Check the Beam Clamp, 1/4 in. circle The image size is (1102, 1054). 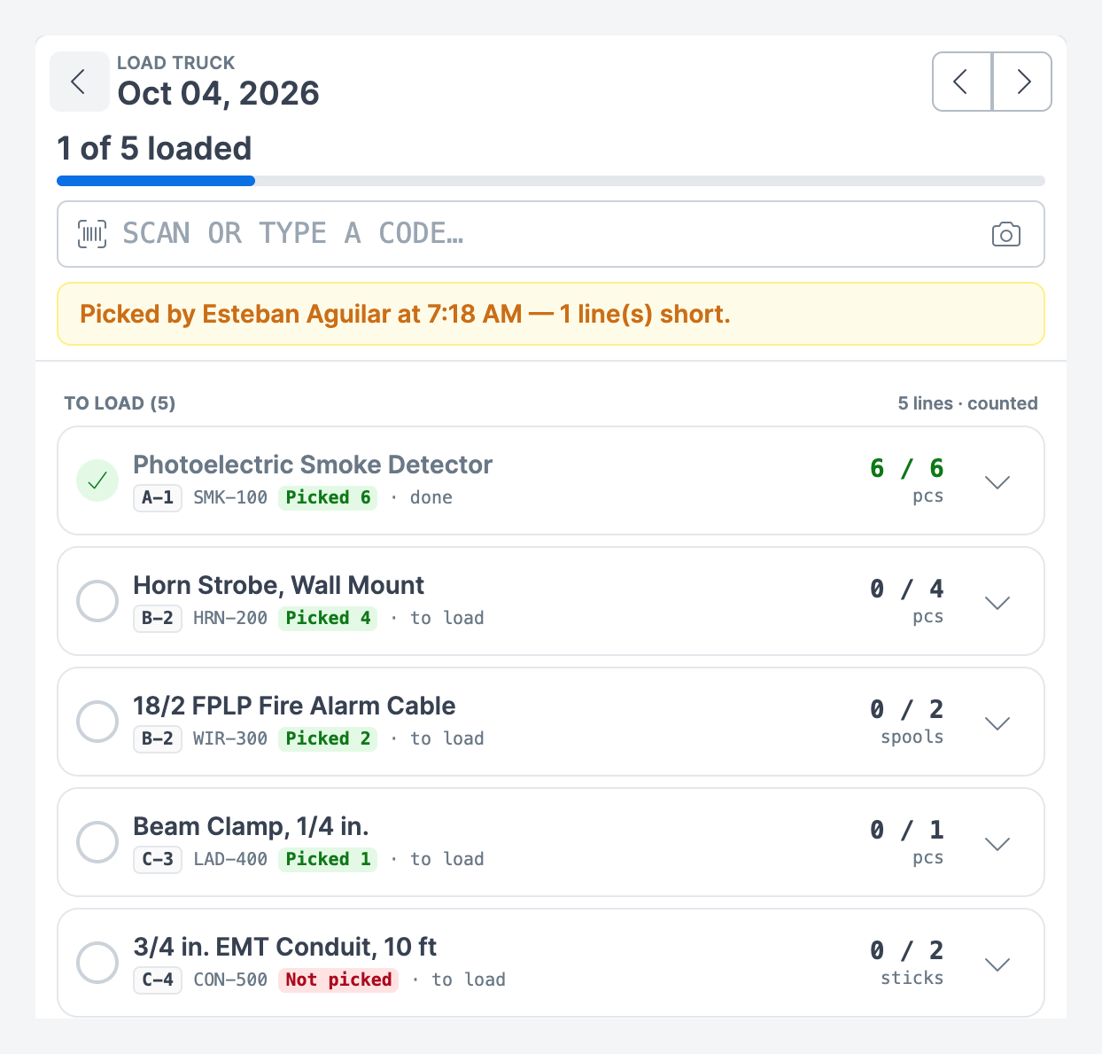97,842
